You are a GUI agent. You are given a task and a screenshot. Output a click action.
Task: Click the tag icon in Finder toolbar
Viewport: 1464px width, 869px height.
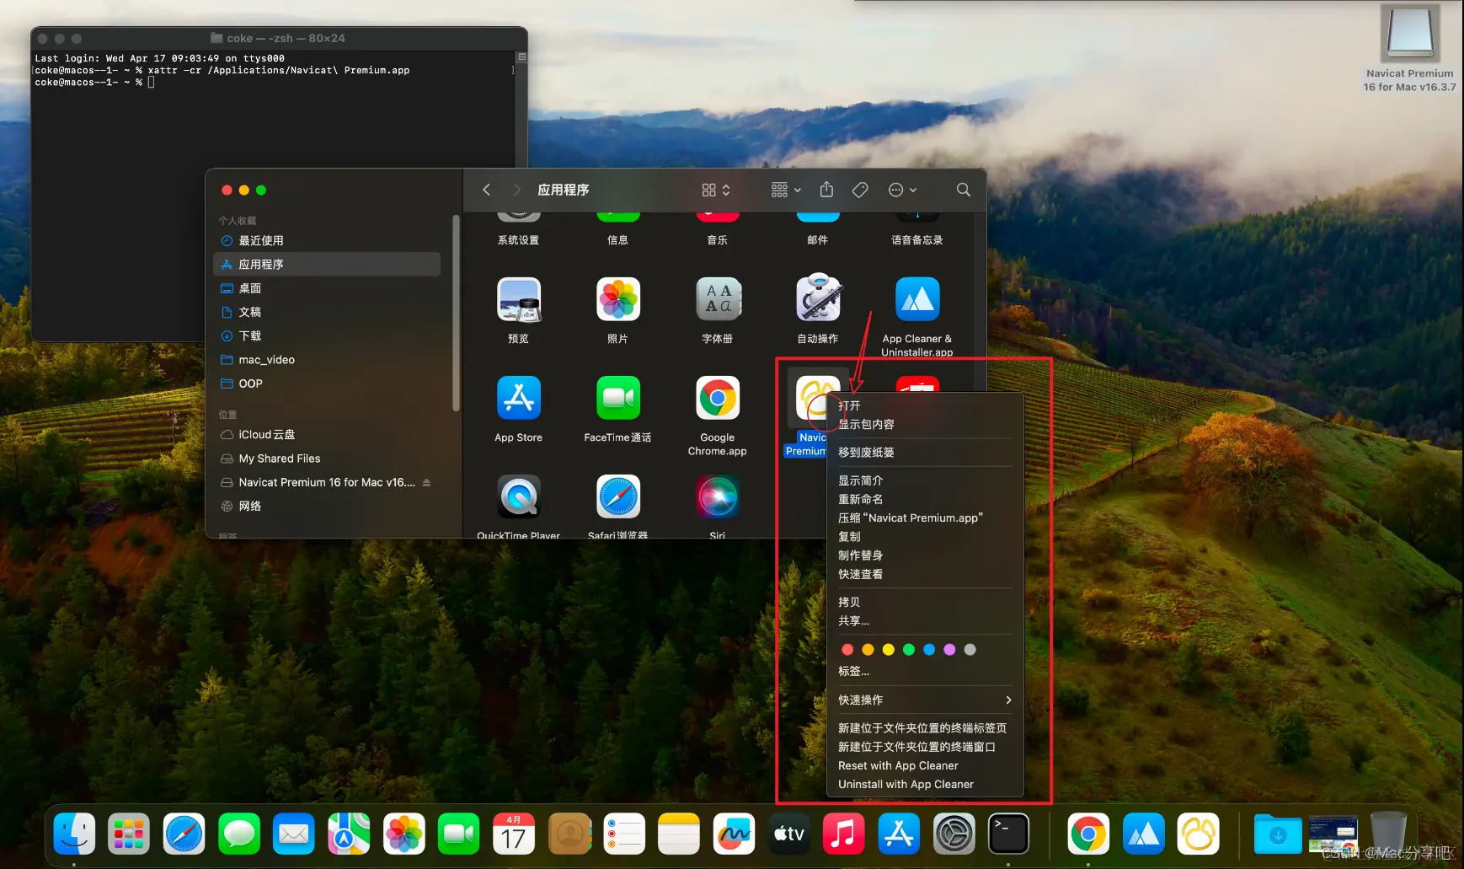pyautogui.click(x=860, y=190)
